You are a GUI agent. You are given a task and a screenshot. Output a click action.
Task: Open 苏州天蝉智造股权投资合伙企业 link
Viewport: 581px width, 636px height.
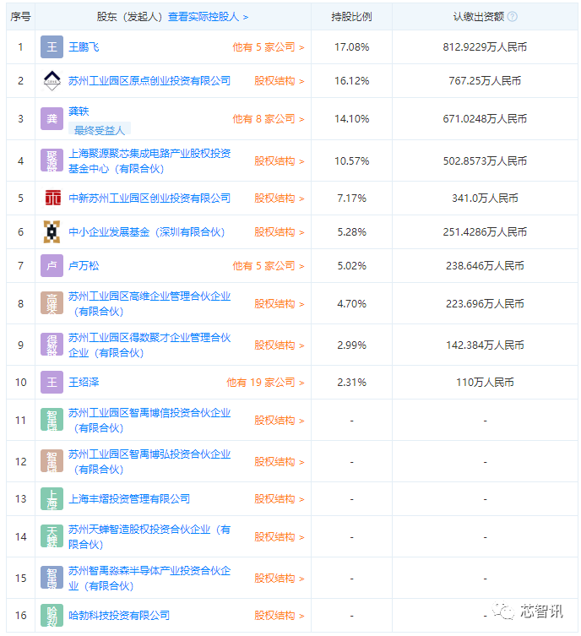(x=149, y=536)
